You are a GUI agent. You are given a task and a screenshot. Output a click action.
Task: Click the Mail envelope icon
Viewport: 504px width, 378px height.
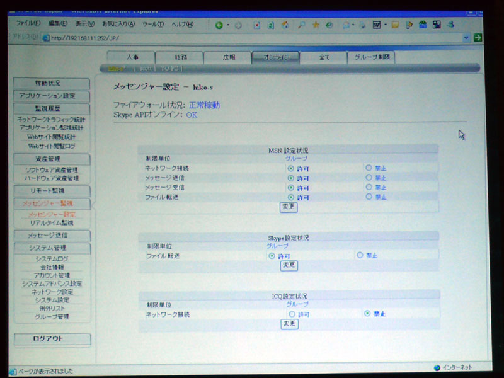[x=346, y=25]
